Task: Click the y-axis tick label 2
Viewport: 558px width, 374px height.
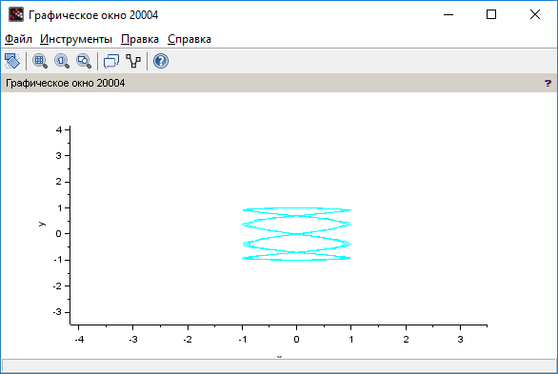Action: pyautogui.click(x=59, y=182)
